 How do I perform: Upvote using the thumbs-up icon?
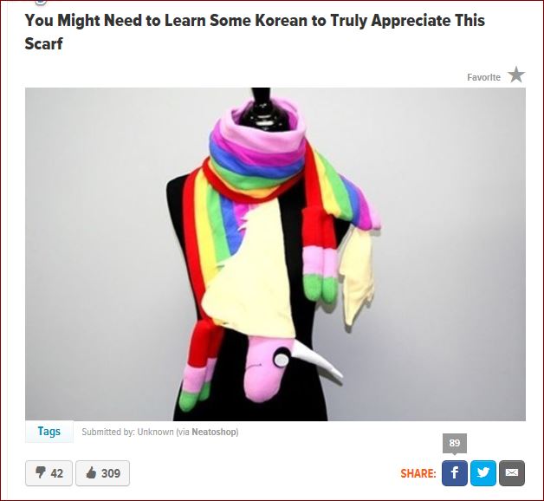91,472
